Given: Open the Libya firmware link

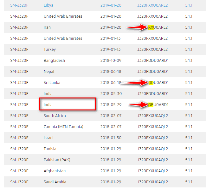Looking at the screenshot, I should 48,5.
